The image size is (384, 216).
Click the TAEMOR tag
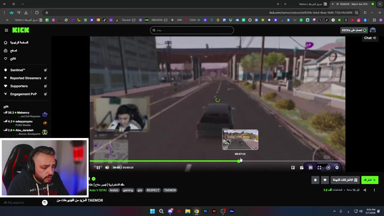click(170, 190)
